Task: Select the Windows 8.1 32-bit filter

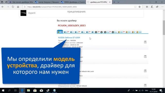Action: 83,32
